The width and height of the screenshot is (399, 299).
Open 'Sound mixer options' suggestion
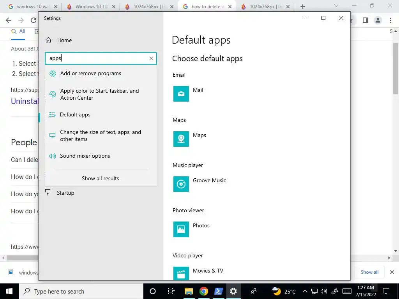click(x=101, y=156)
